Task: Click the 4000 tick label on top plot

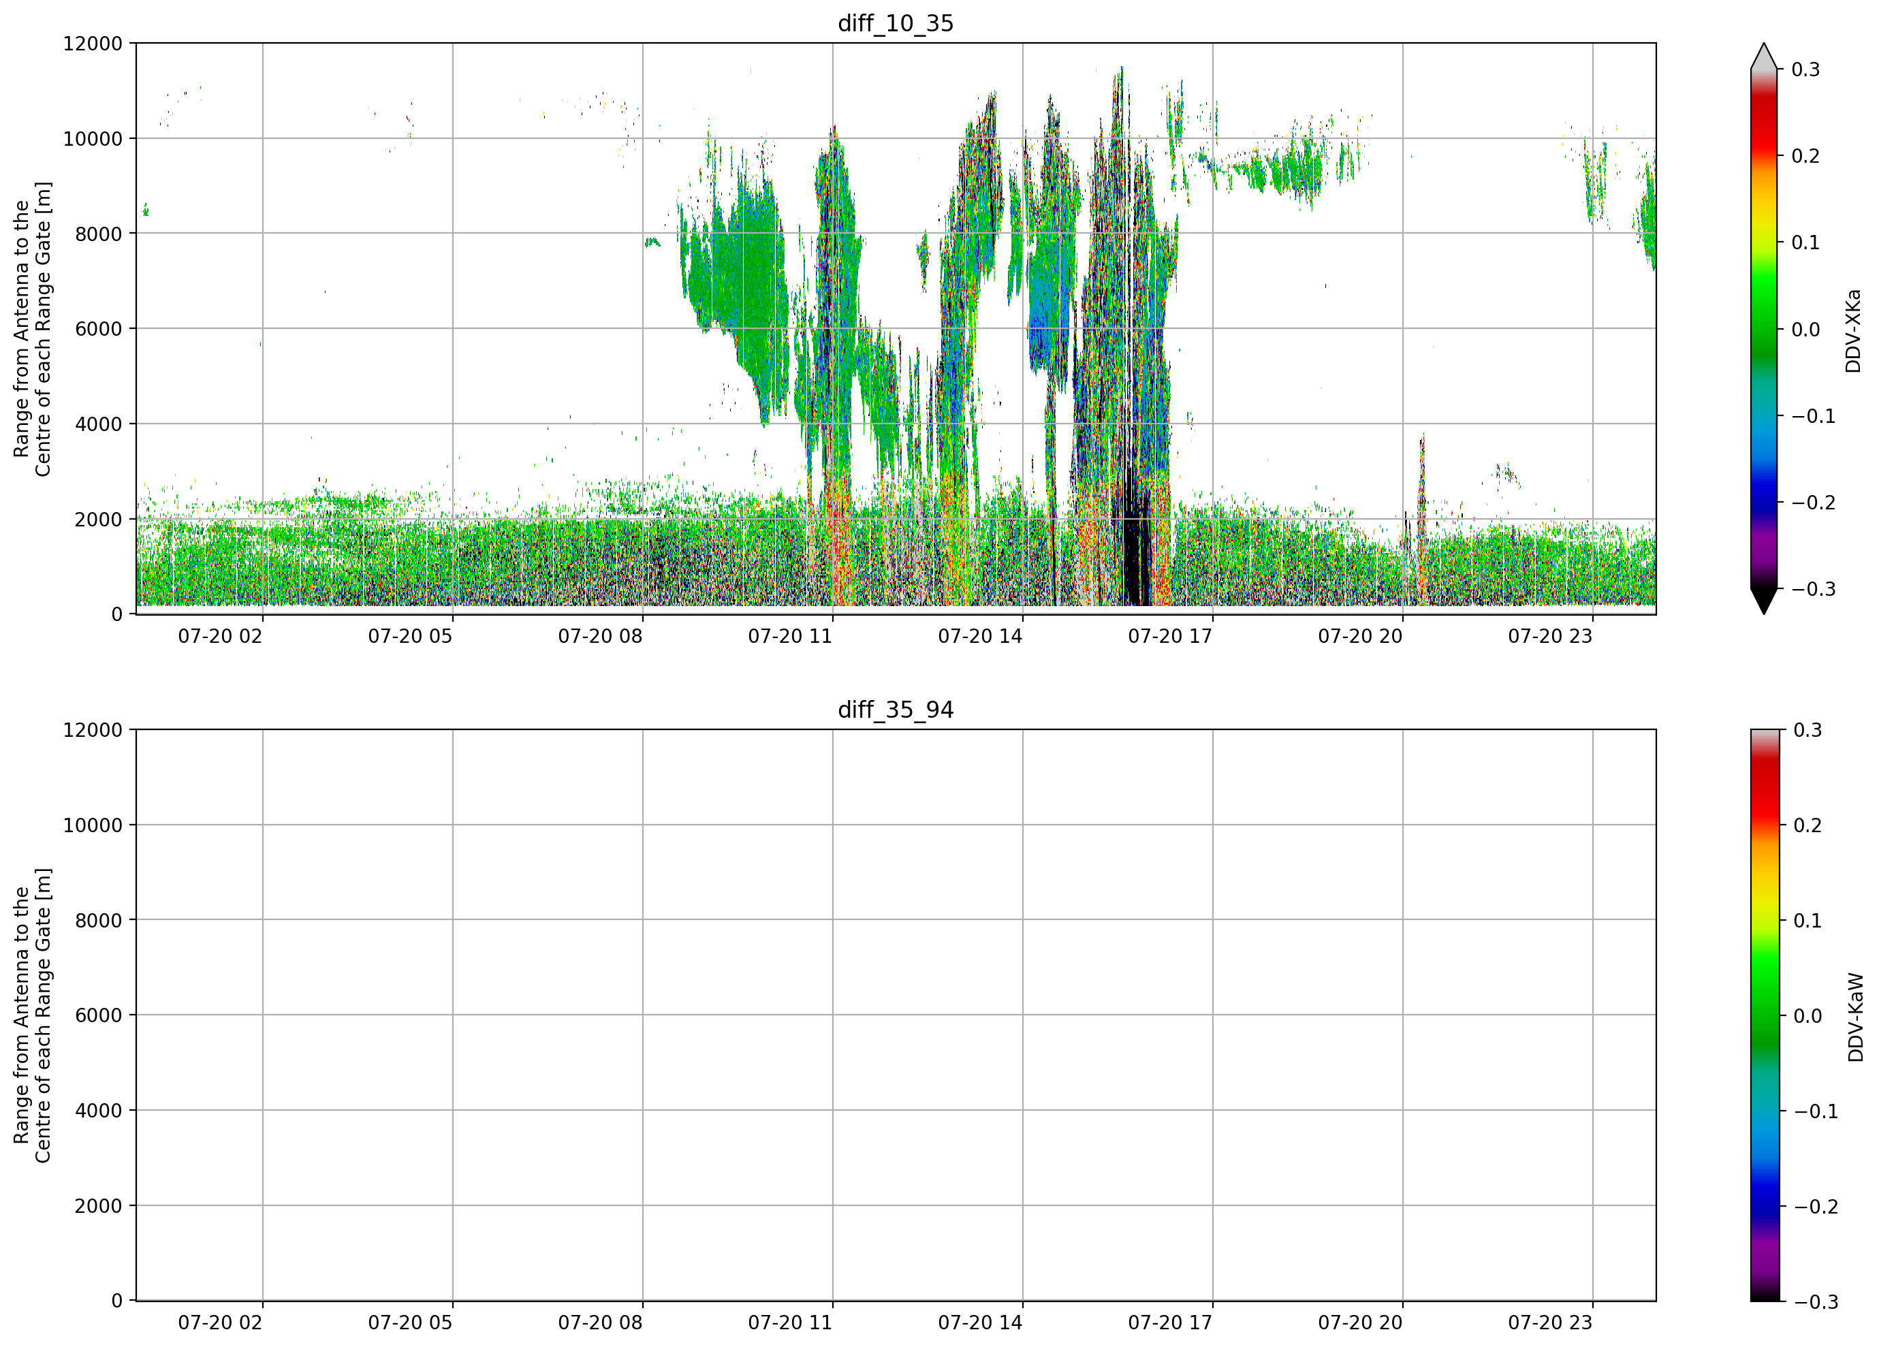Action: 99,424
